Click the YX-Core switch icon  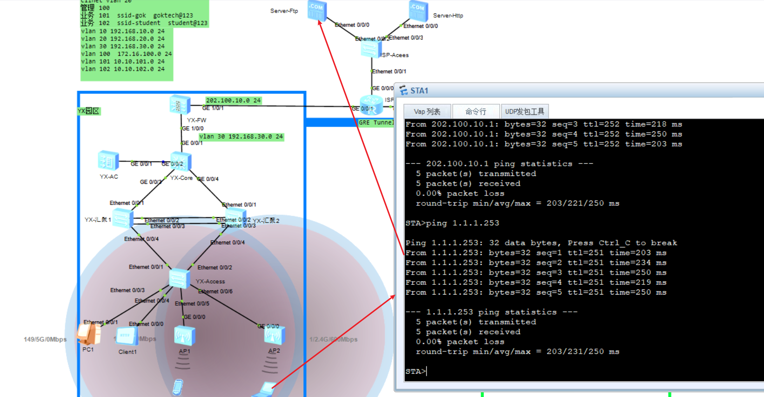181,161
